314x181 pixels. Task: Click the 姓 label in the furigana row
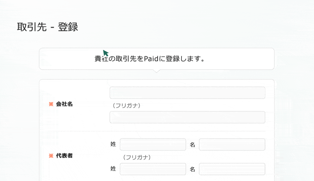pos(113,169)
